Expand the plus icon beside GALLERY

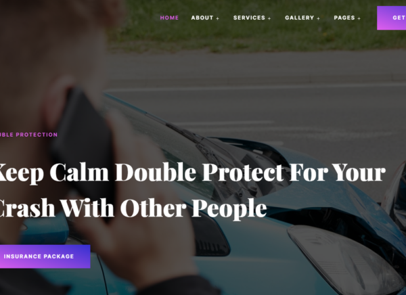pyautogui.click(x=318, y=18)
